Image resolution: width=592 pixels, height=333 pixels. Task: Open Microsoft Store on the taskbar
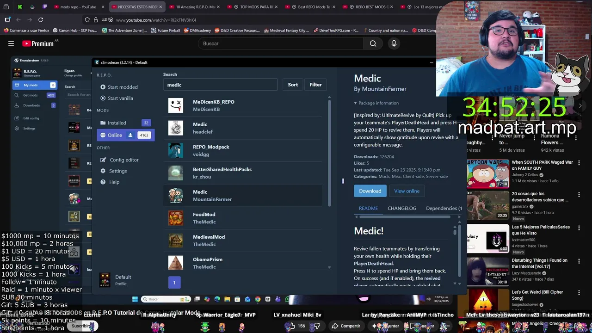click(x=237, y=299)
